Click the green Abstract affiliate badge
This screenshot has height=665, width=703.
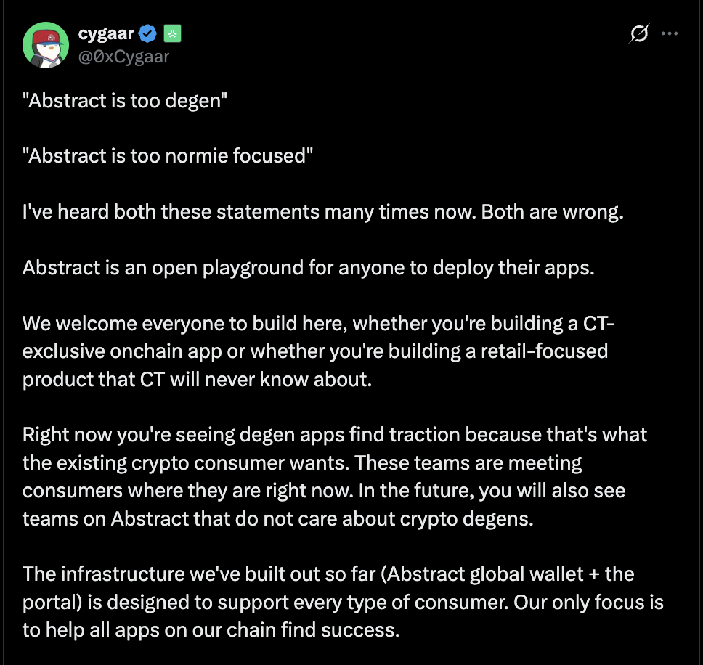point(172,33)
